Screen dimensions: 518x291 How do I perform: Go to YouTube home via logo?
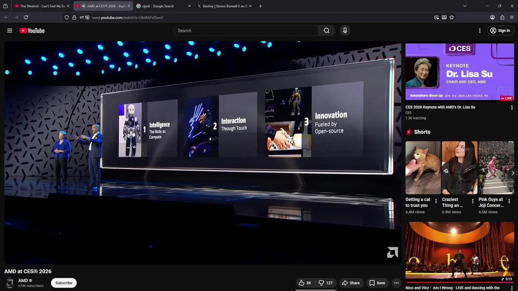(32, 31)
